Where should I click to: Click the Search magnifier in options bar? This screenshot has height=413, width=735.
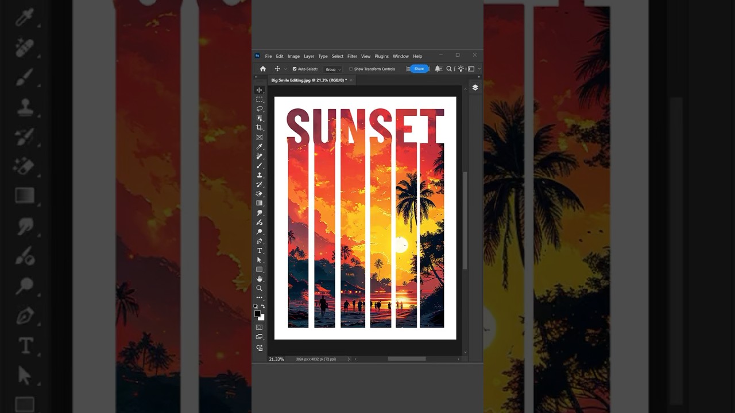tap(449, 69)
